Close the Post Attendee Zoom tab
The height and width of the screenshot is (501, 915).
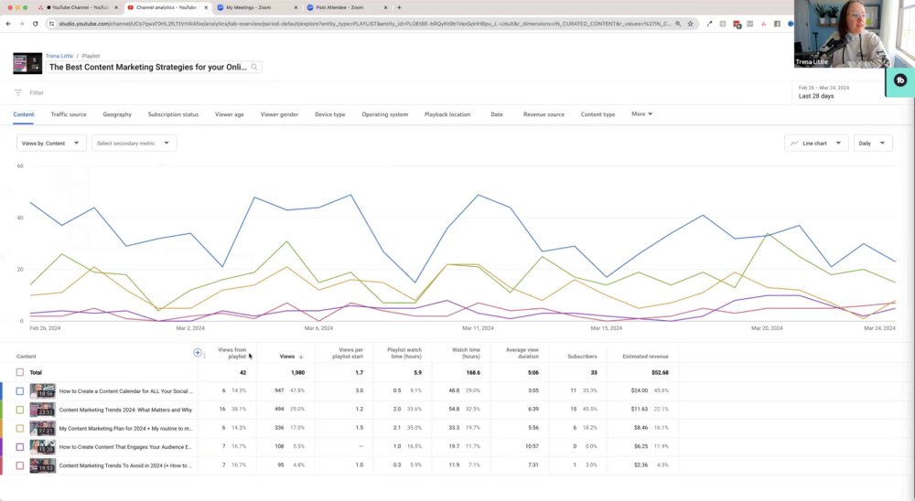click(385, 7)
